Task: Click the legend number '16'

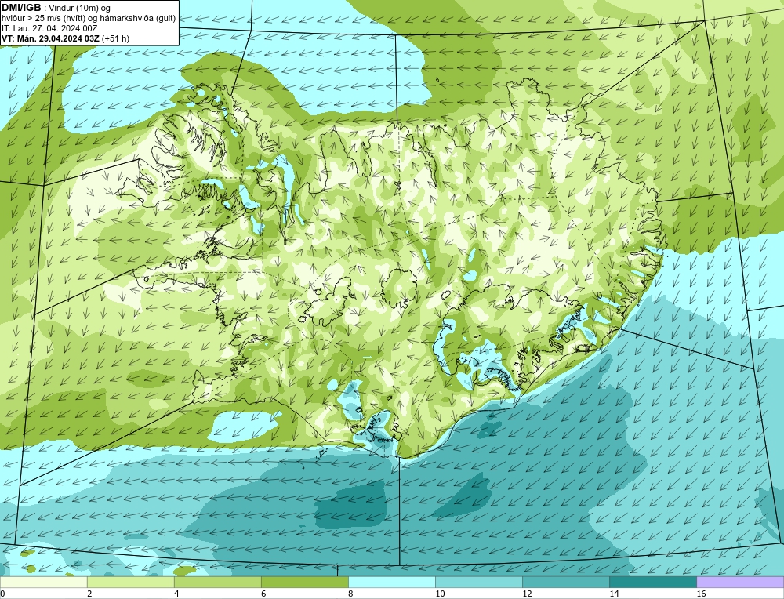Action: point(700,594)
